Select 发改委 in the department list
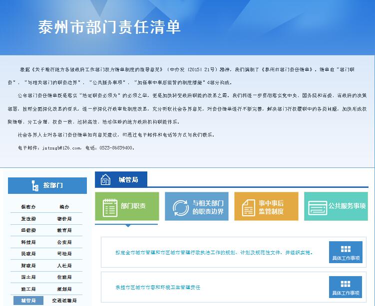375x306 pixels. coord(28,219)
